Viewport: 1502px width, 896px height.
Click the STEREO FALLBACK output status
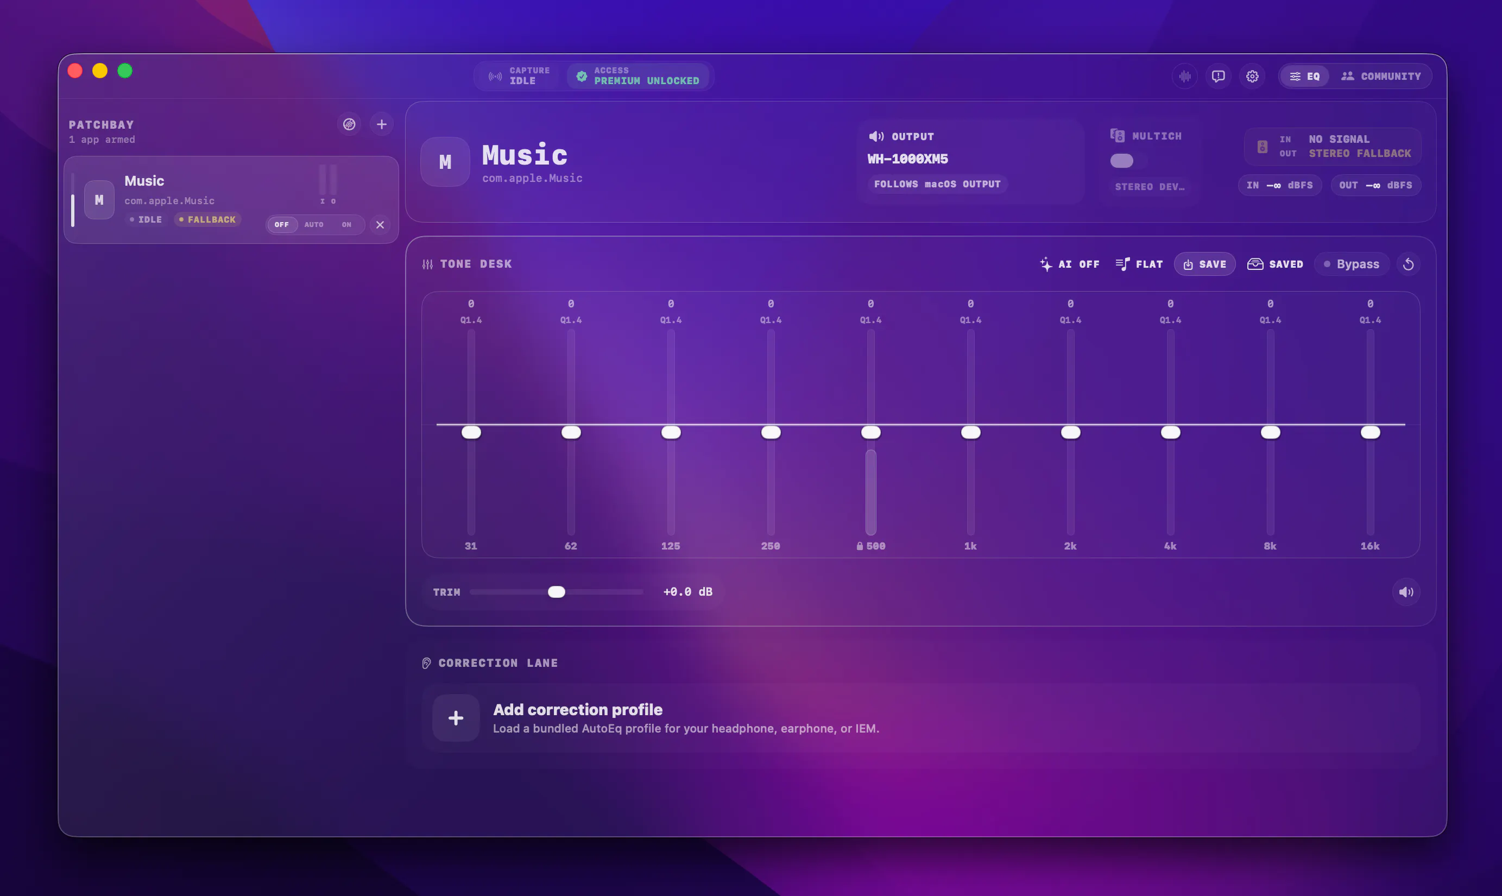1360,153
